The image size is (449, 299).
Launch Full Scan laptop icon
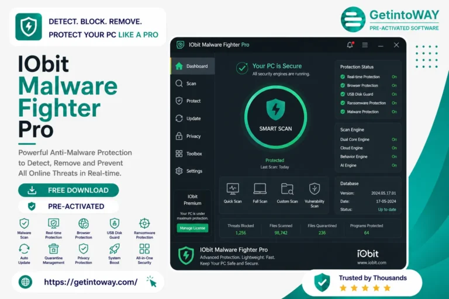pos(260,189)
